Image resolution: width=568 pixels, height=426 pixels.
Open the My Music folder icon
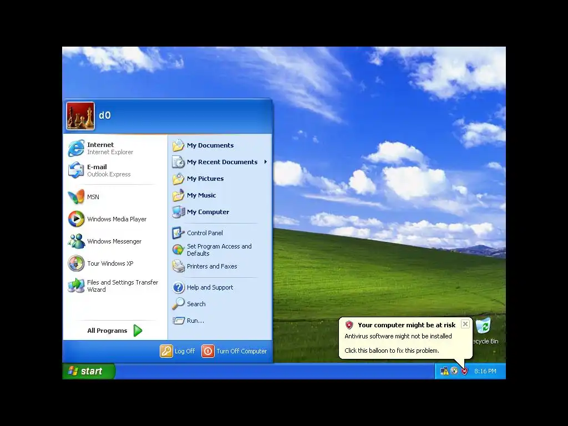178,195
